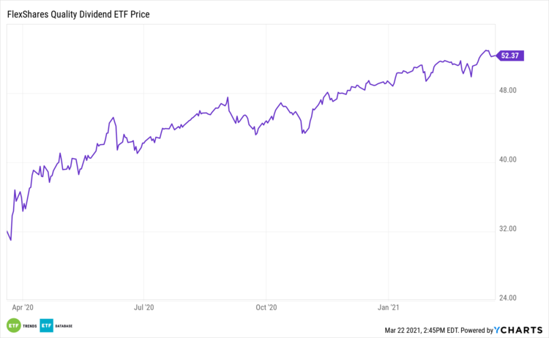Click the 48.00 price axis label
The width and height of the screenshot is (549, 338).
coord(508,90)
